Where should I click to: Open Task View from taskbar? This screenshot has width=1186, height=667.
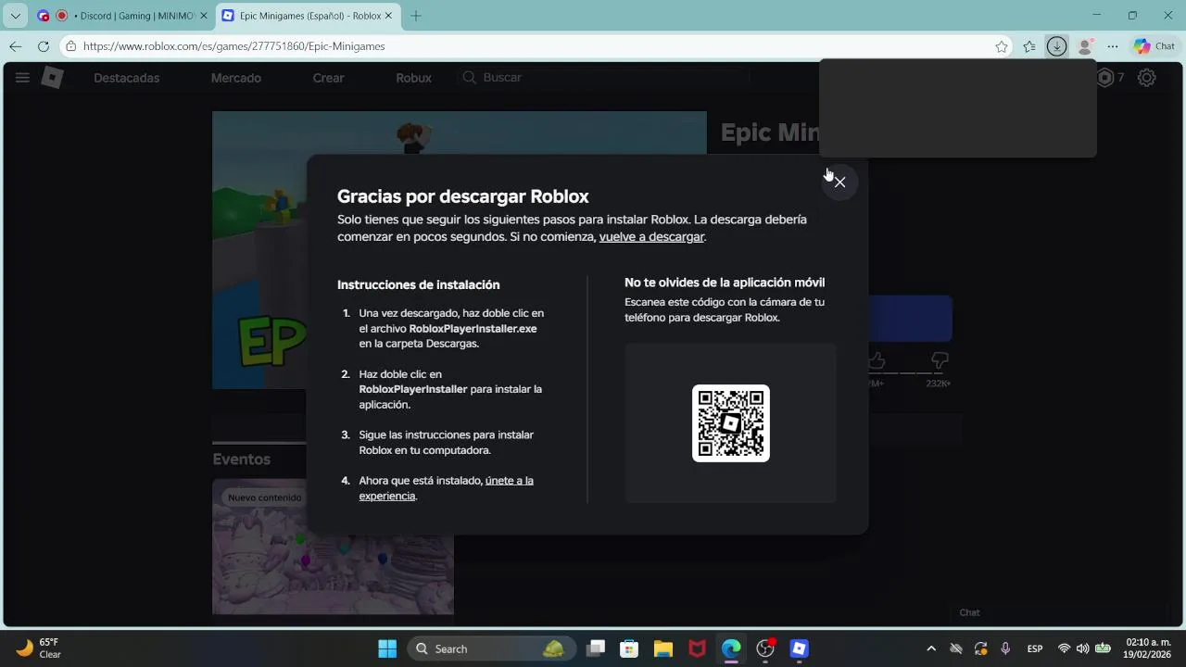(x=596, y=648)
